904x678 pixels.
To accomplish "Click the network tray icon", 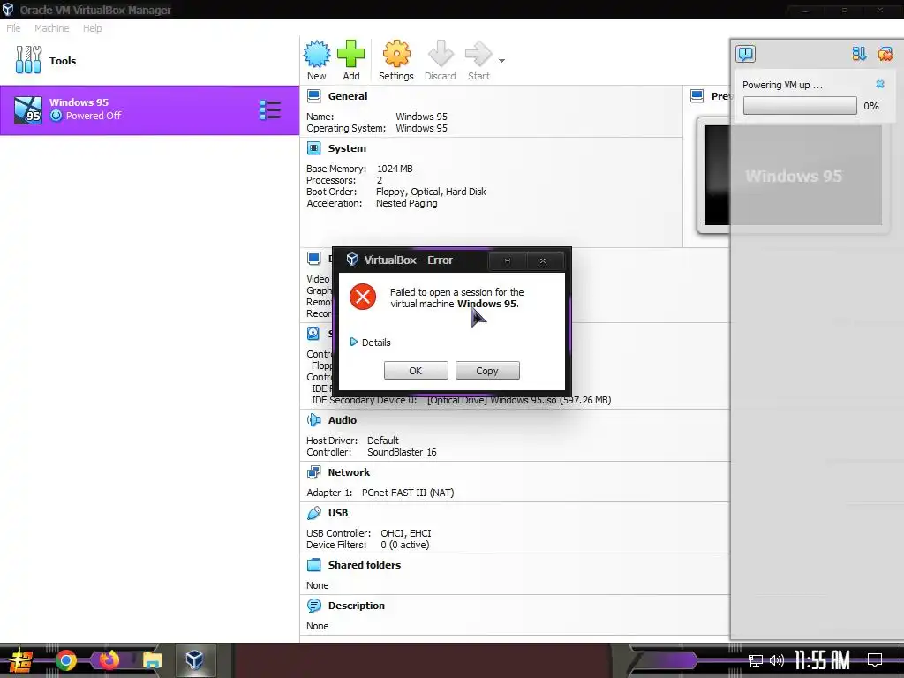I will click(x=756, y=661).
